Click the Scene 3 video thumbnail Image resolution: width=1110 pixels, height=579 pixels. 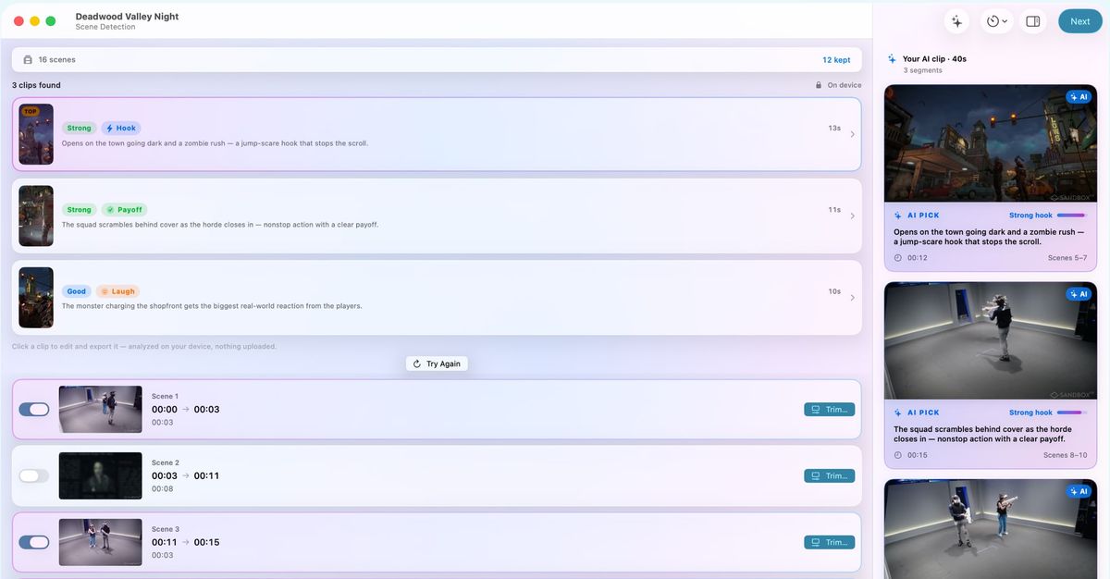pos(100,542)
